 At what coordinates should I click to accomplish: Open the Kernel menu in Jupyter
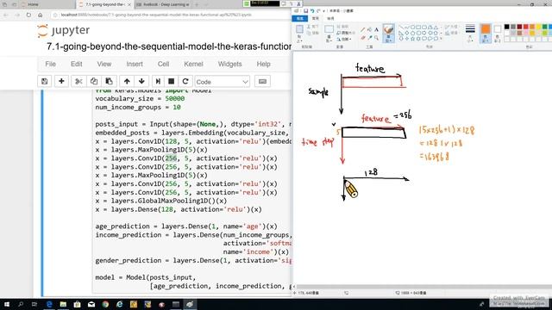pyautogui.click(x=193, y=64)
